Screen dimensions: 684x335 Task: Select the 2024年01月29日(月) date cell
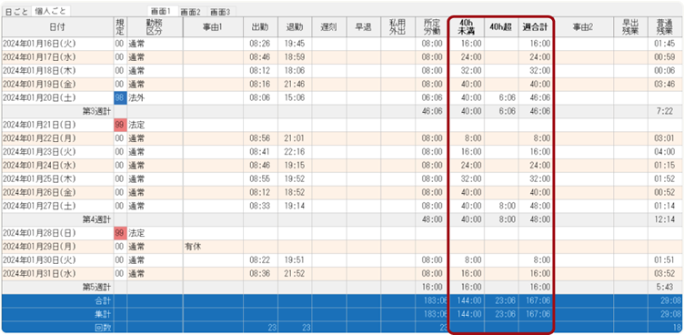[57, 247]
